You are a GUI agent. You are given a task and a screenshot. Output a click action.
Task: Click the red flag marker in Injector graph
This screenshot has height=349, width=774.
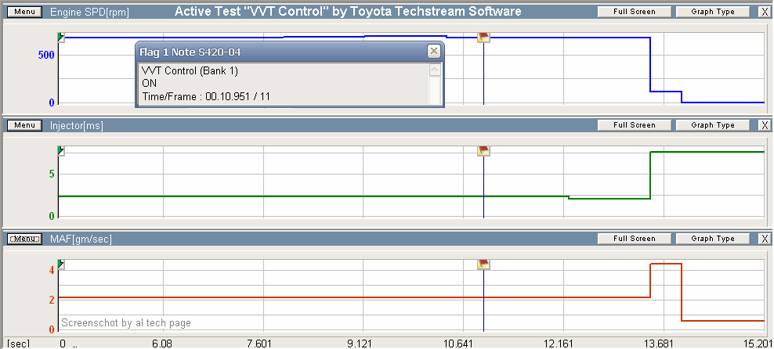click(483, 151)
